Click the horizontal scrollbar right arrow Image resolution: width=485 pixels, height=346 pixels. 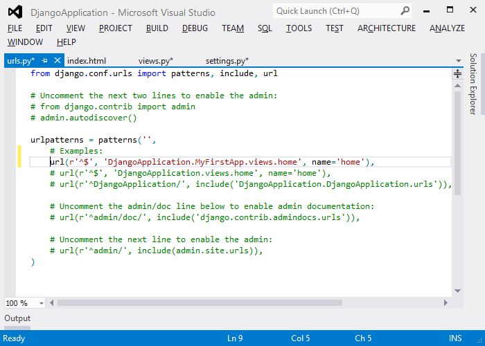click(x=446, y=303)
